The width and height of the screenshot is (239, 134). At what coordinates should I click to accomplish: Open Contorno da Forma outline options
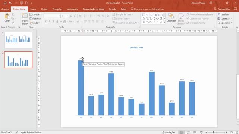coord(198,19)
